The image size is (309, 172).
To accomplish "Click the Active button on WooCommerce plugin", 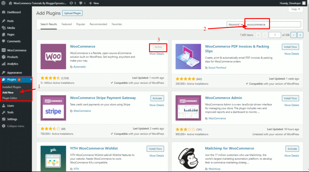I will [x=158, y=47].
